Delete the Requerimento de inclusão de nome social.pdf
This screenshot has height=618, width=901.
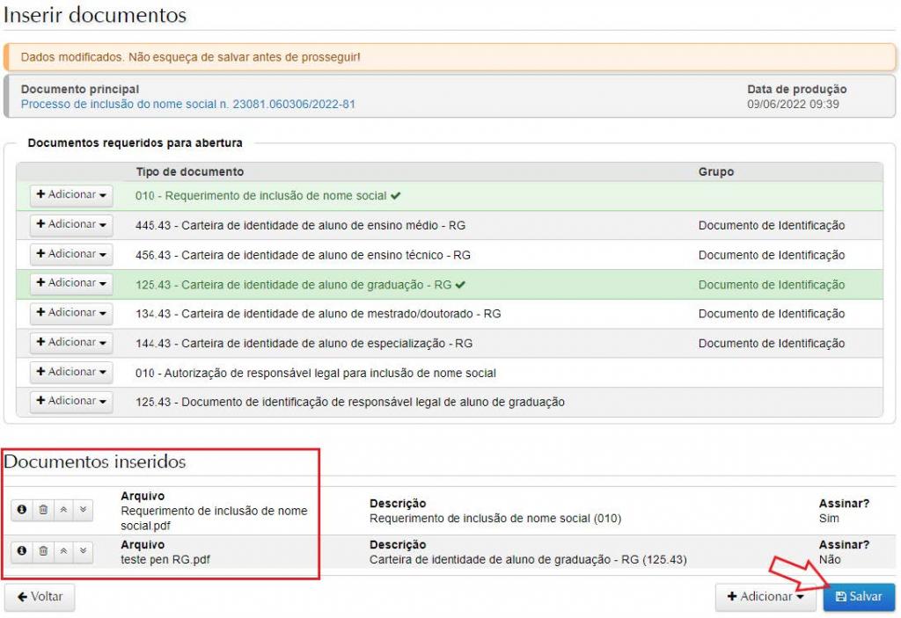coord(42,510)
